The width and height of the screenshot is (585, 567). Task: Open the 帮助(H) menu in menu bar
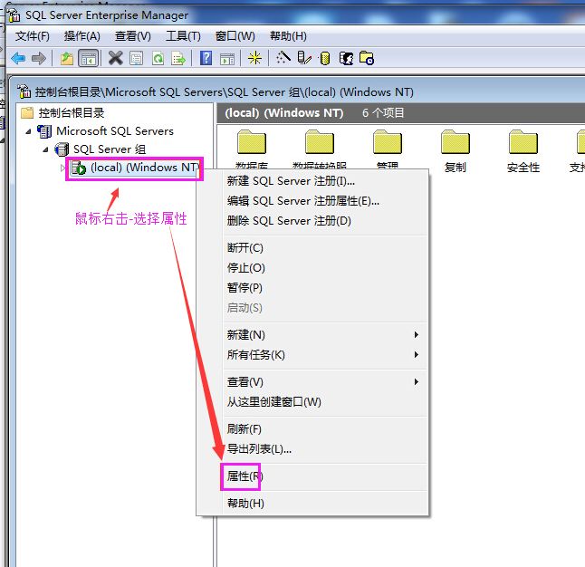pyautogui.click(x=288, y=36)
